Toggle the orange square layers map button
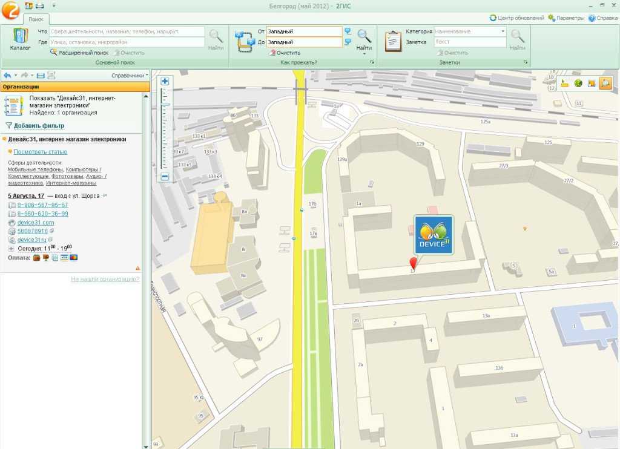 click(592, 84)
